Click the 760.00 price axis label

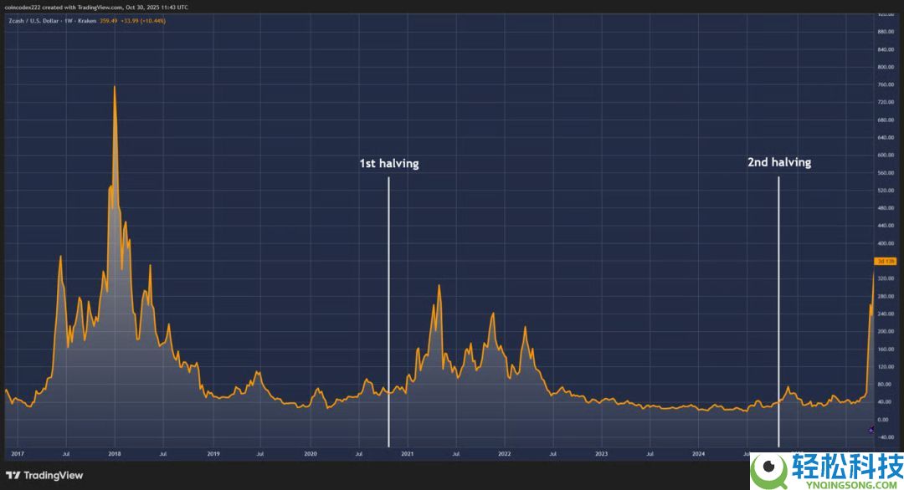[x=885, y=84]
